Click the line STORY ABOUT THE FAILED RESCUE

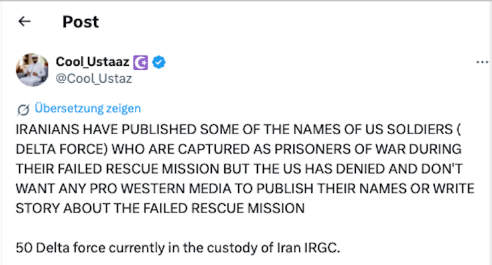tap(162, 209)
